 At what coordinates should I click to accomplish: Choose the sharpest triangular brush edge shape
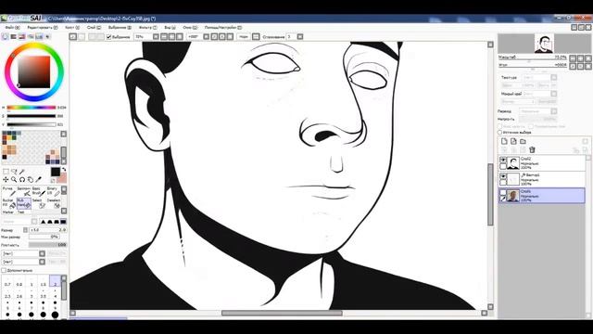(x=44, y=222)
